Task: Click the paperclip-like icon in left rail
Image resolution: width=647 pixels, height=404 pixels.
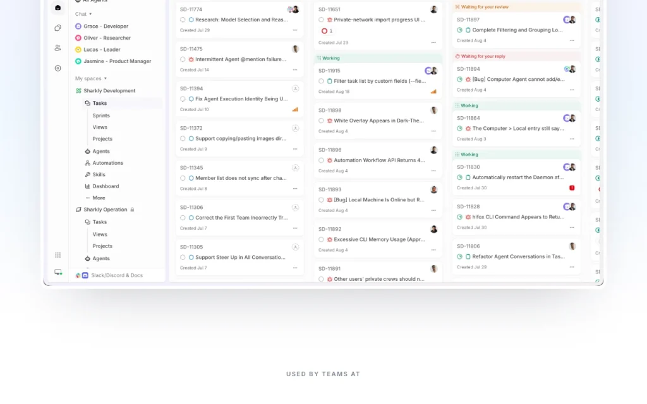Action: point(57,28)
